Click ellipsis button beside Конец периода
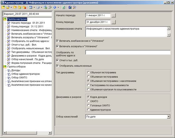Viewport: 175px width, 138px height. (x=113, y=22)
